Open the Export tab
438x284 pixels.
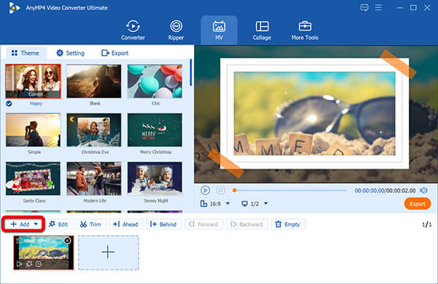(115, 53)
